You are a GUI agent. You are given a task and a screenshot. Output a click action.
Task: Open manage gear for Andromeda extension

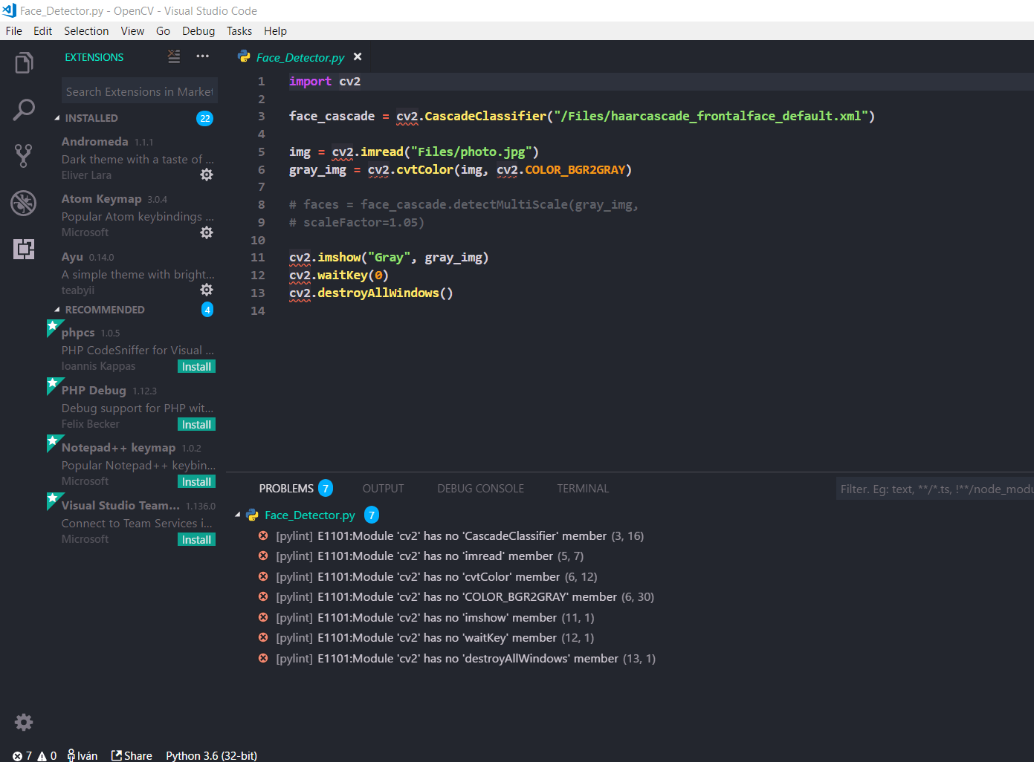207,175
